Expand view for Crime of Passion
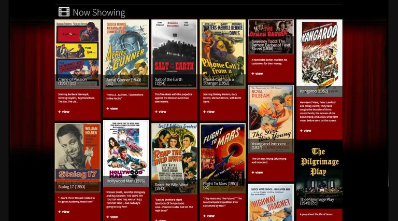The height and width of the screenshot is (221, 398). click(x=64, y=112)
